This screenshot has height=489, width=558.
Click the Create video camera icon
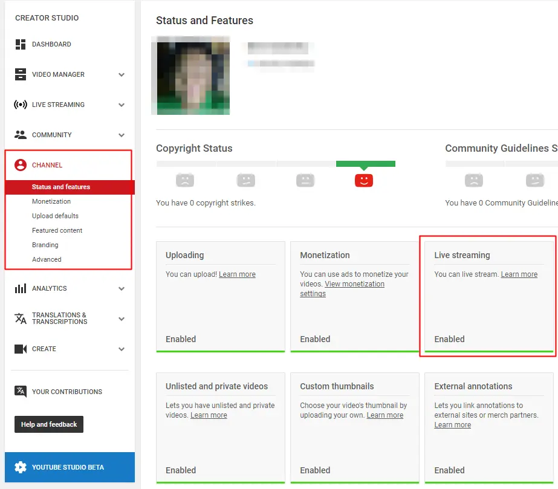pos(21,349)
